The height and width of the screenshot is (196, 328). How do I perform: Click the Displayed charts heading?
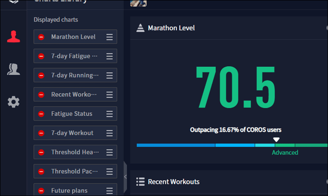pos(56,20)
